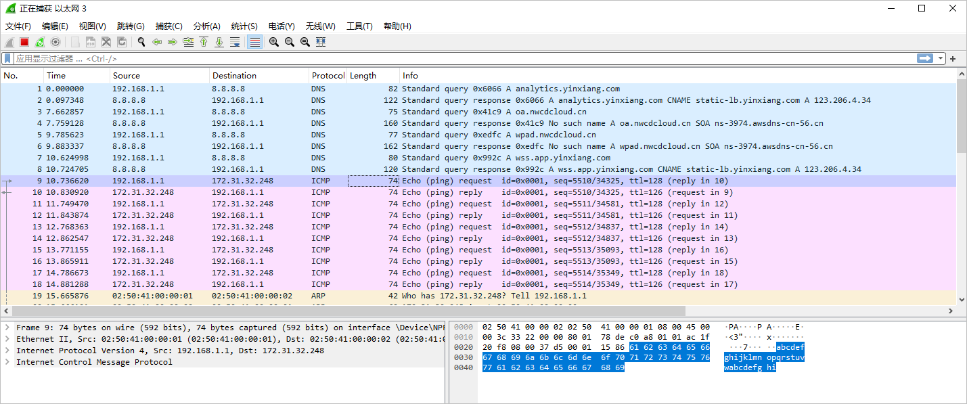Click ASCII text 'ghijklmn opqrstuv' in bytes pane
This screenshot has width=967, height=404.
coord(764,357)
